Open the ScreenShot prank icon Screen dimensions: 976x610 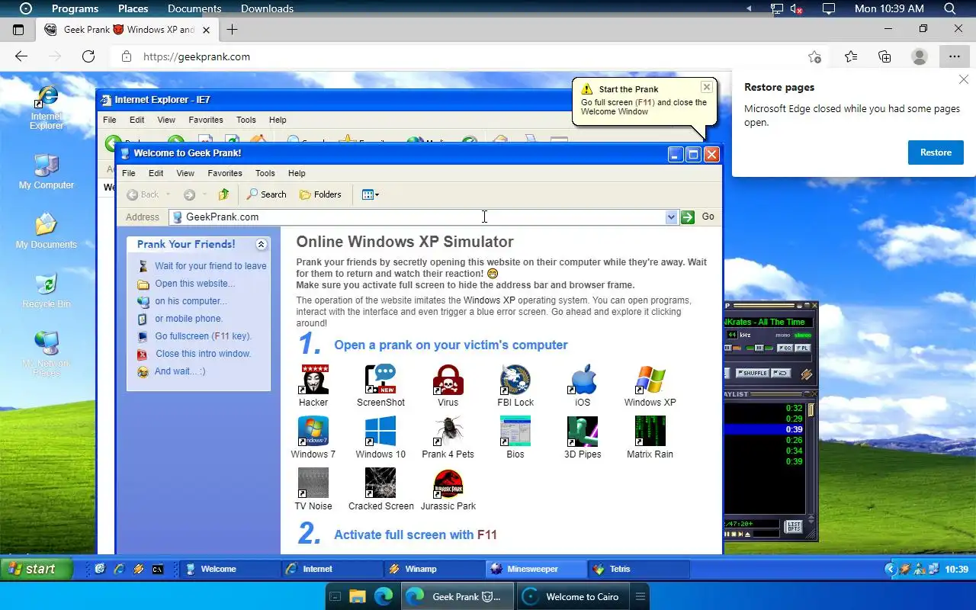click(x=380, y=386)
